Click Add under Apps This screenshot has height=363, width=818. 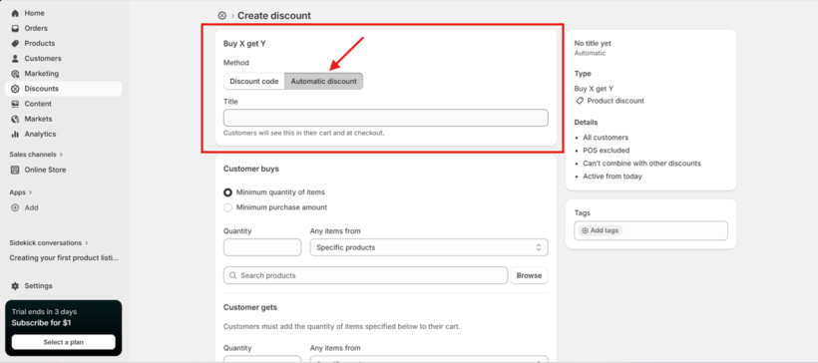point(64,207)
